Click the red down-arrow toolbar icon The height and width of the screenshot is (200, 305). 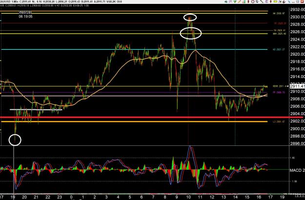tap(271, 1)
